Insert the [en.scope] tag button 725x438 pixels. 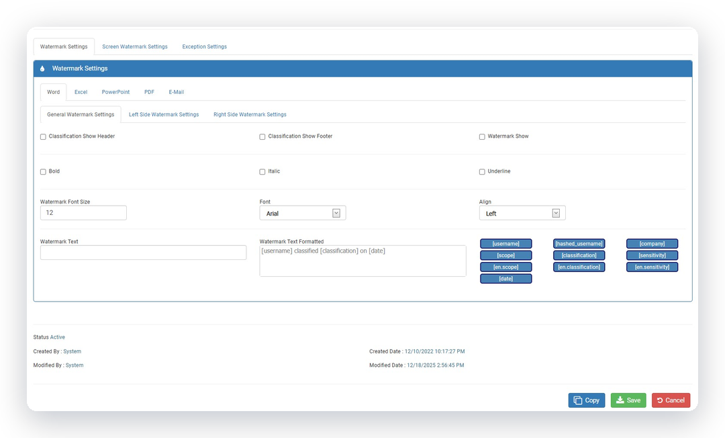click(x=506, y=267)
